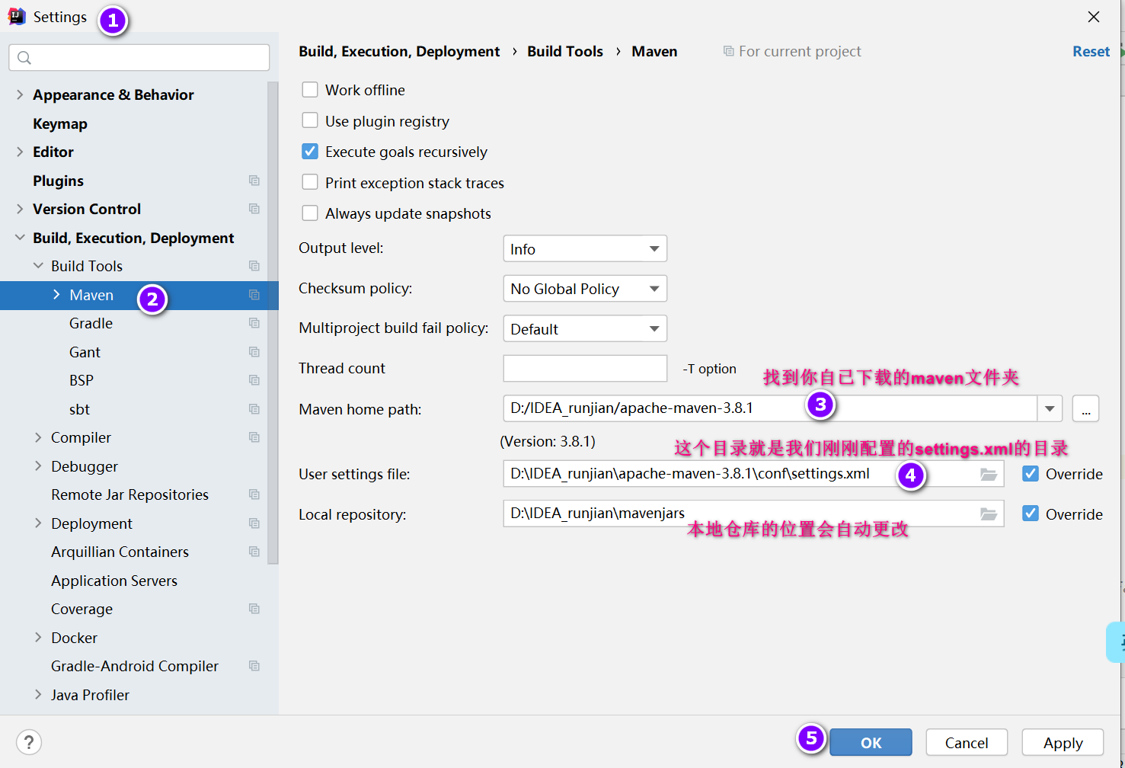Click the project-level icon beside BSP
The width and height of the screenshot is (1125, 768).
tap(254, 380)
